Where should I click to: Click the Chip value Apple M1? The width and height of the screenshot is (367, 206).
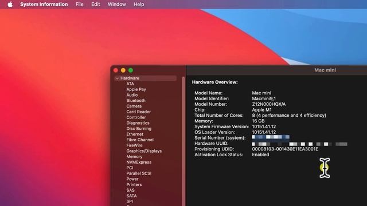click(x=261, y=110)
